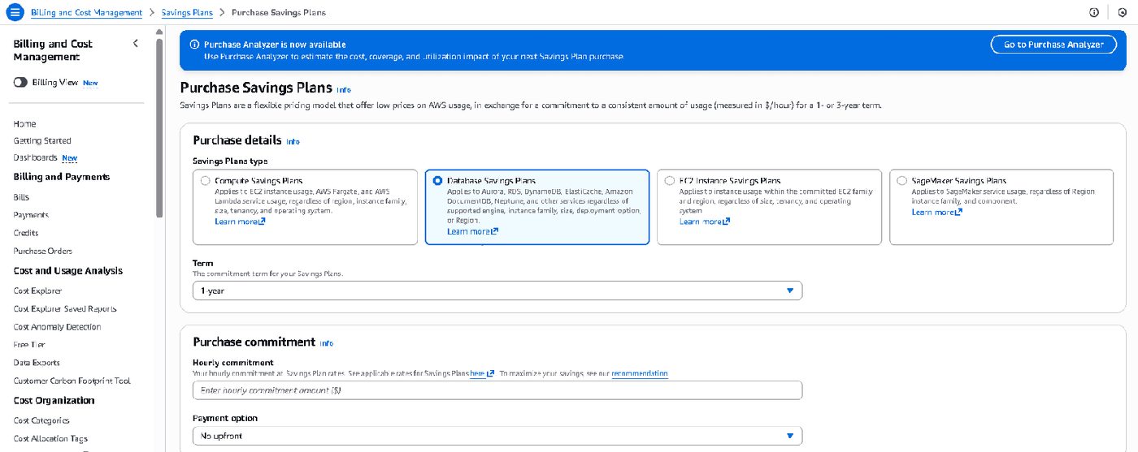Open Customer Carbon Footprint Tool in sidebar
Image resolution: width=1138 pixels, height=452 pixels.
click(x=72, y=381)
